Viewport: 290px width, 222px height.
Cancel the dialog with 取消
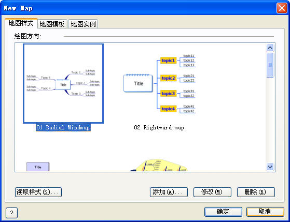265,212
